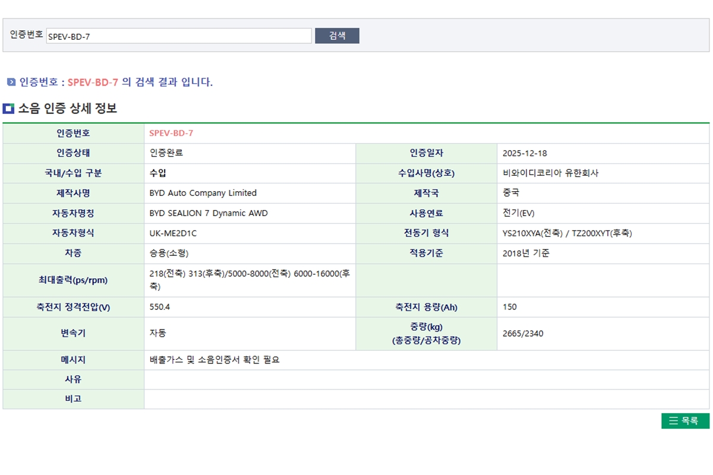Screen dimensions: 713x475
Task: Click the square icon beside 소음 인증 상세 정보
Action: pos(8,108)
